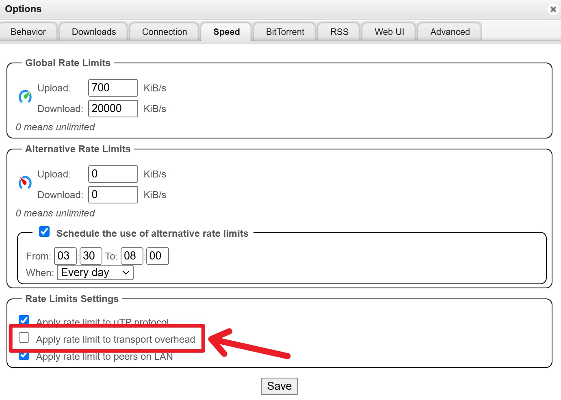Click the global rate limits speedometer icon

(x=25, y=97)
